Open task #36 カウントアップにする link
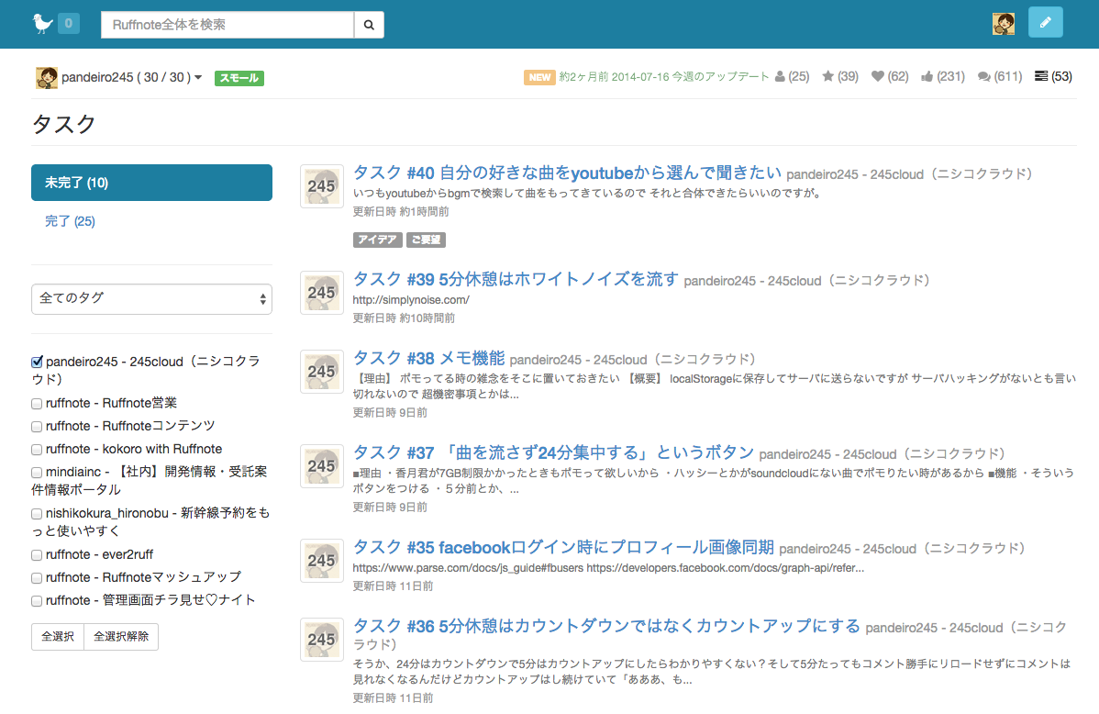 pyautogui.click(x=606, y=626)
